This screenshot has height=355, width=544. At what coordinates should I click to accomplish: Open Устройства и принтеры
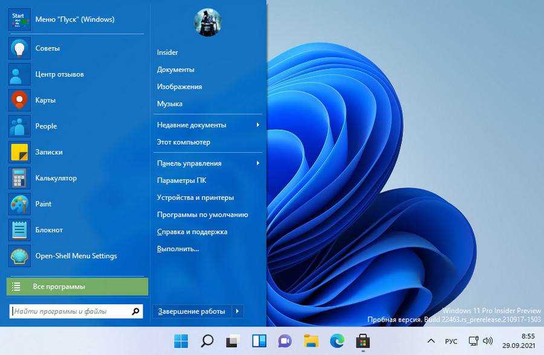(x=195, y=197)
